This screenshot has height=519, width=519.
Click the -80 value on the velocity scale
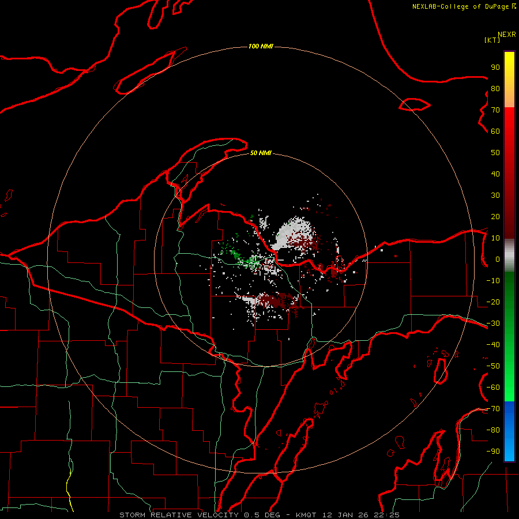493,430
